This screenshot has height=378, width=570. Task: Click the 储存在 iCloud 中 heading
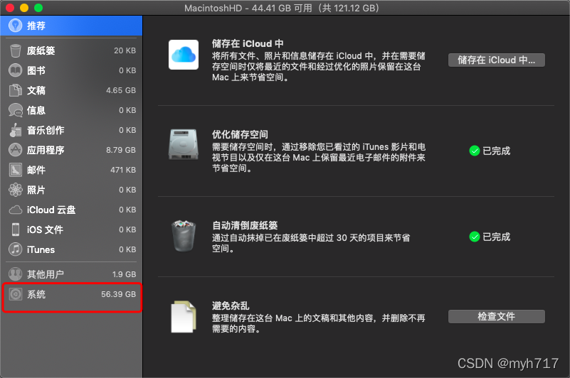point(248,43)
